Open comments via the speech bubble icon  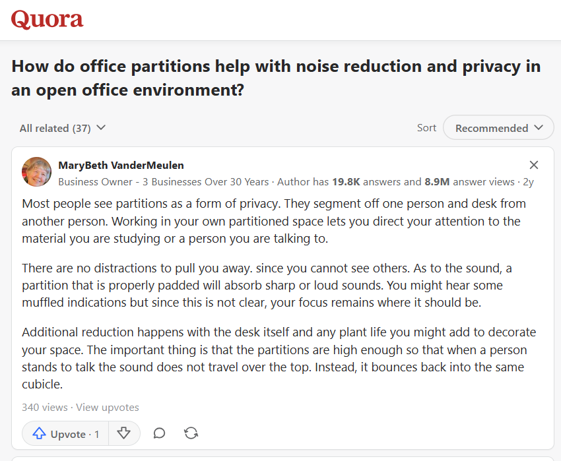point(159,433)
